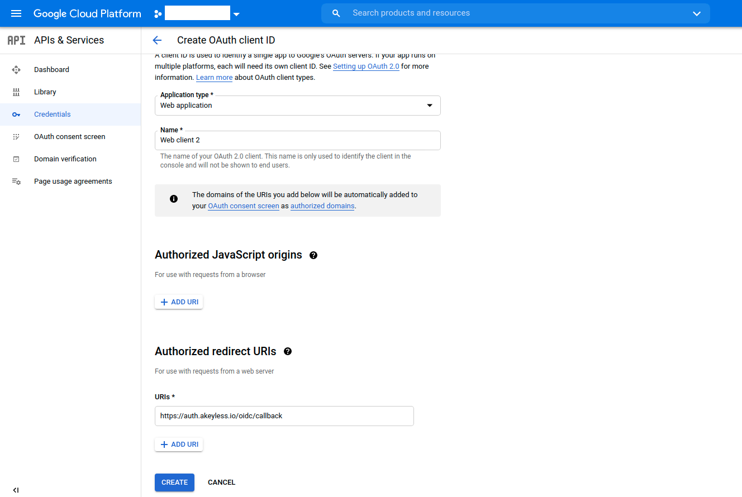Click the search magnifier icon
The width and height of the screenshot is (742, 497).
pos(336,13)
